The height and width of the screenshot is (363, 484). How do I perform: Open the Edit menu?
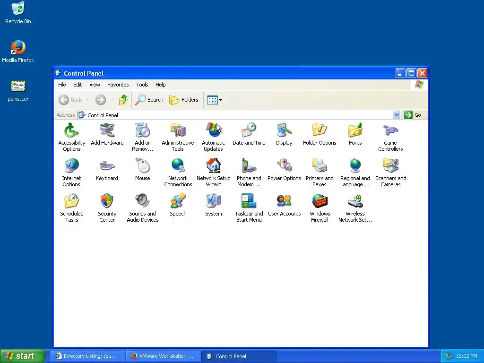pyautogui.click(x=78, y=85)
